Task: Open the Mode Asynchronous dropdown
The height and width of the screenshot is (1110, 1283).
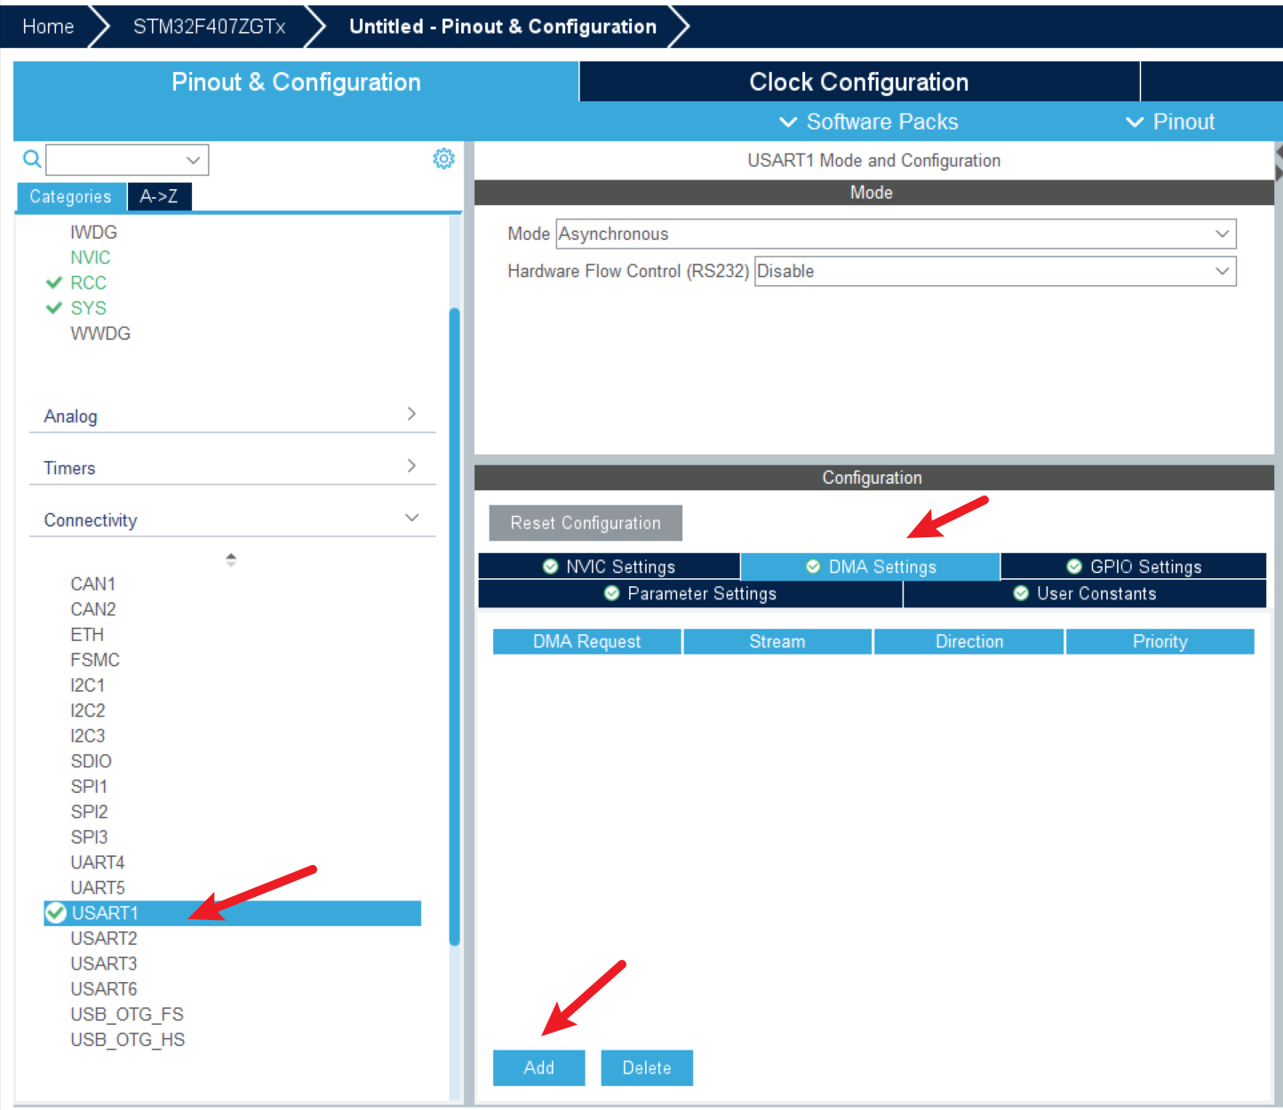Action: pos(896,234)
